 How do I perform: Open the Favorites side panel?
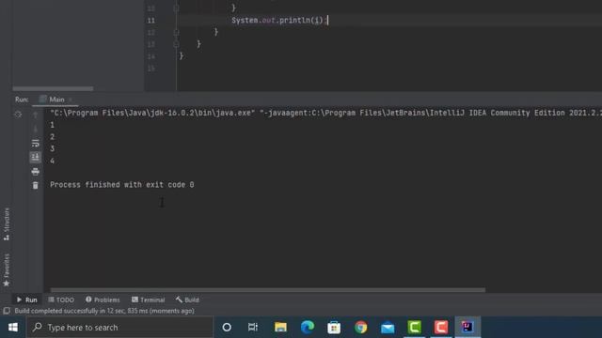[x=7, y=270]
